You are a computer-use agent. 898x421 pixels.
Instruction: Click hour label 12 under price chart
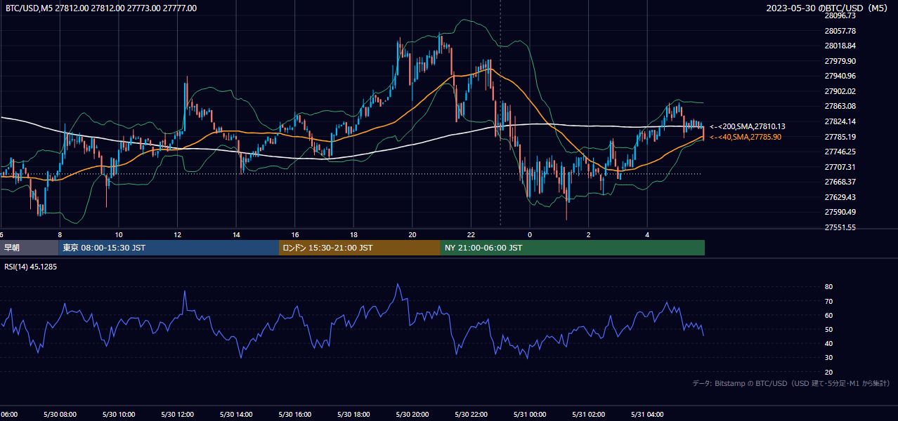point(178,235)
